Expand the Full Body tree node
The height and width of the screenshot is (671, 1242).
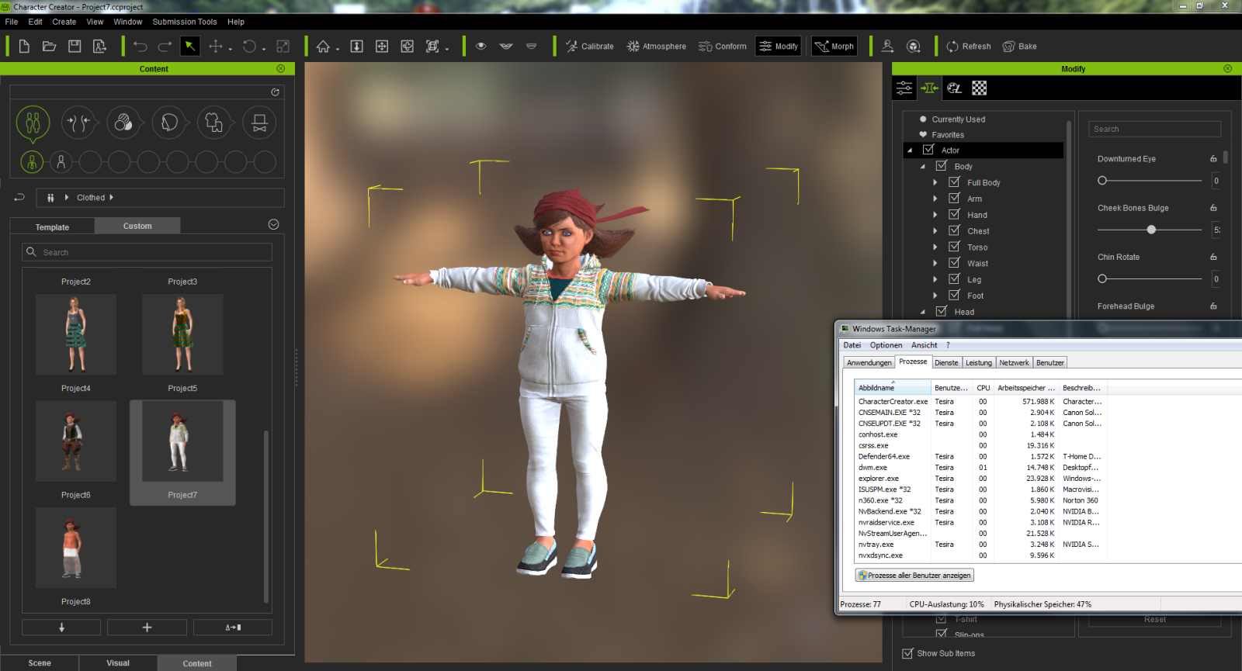click(x=935, y=183)
